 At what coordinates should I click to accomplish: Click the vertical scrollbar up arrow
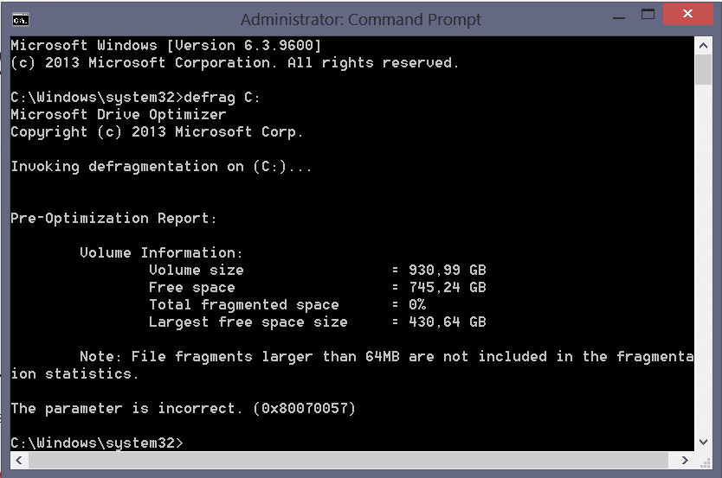coord(703,46)
